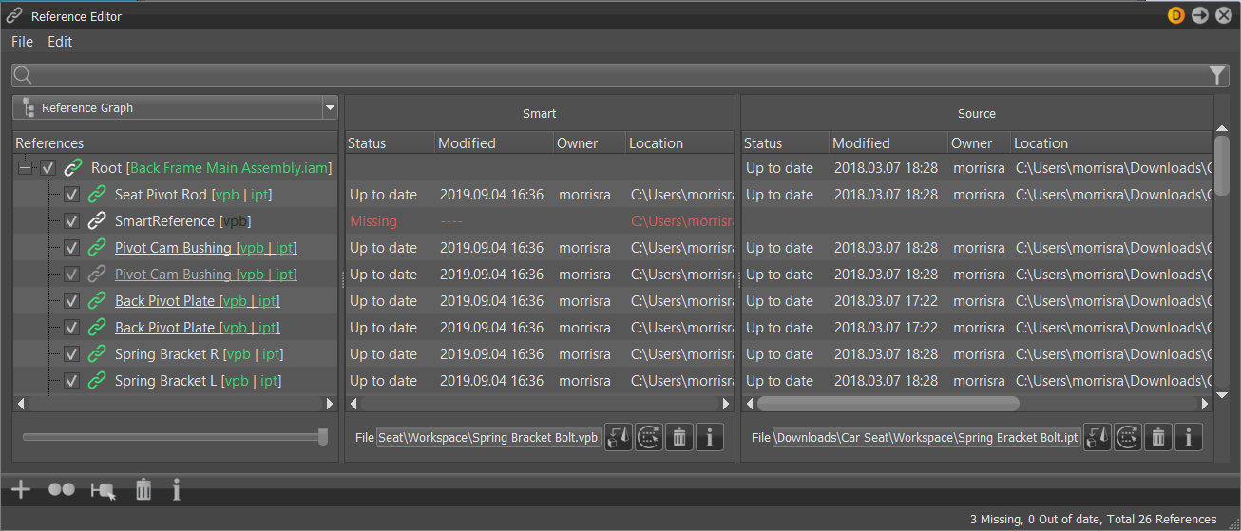Click the reload icon beside Smart file path
This screenshot has height=531, width=1241.
[x=649, y=438]
